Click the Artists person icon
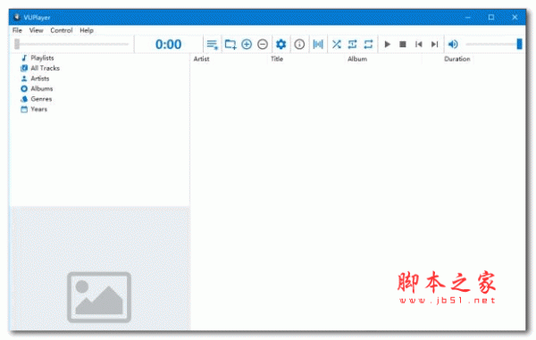The height and width of the screenshot is (340, 536). (24, 79)
